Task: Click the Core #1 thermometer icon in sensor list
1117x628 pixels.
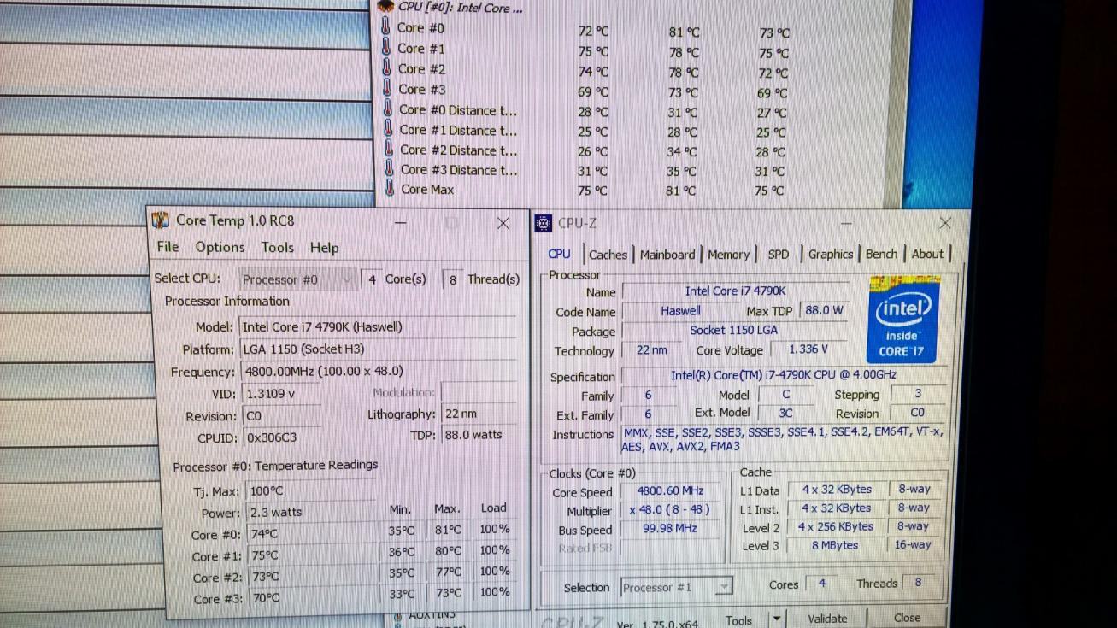Action: (x=385, y=48)
